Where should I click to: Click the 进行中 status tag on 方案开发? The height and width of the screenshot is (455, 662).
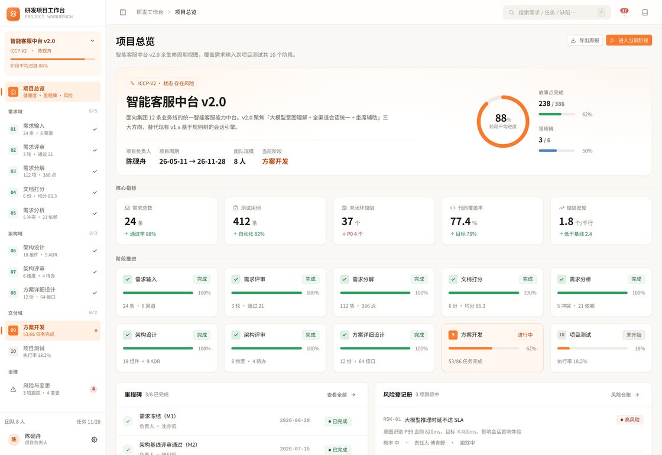coord(525,334)
